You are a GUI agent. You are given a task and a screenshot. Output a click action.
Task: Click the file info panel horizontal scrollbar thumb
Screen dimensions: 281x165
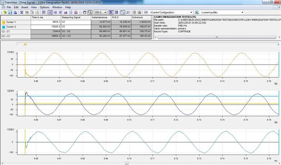(217, 37)
